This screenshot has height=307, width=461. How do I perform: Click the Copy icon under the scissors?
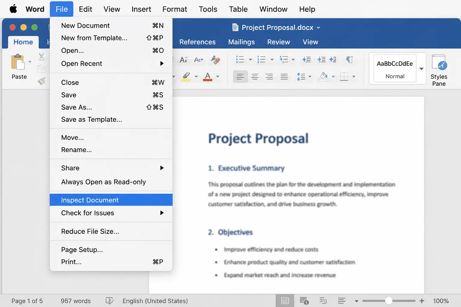click(x=41, y=69)
